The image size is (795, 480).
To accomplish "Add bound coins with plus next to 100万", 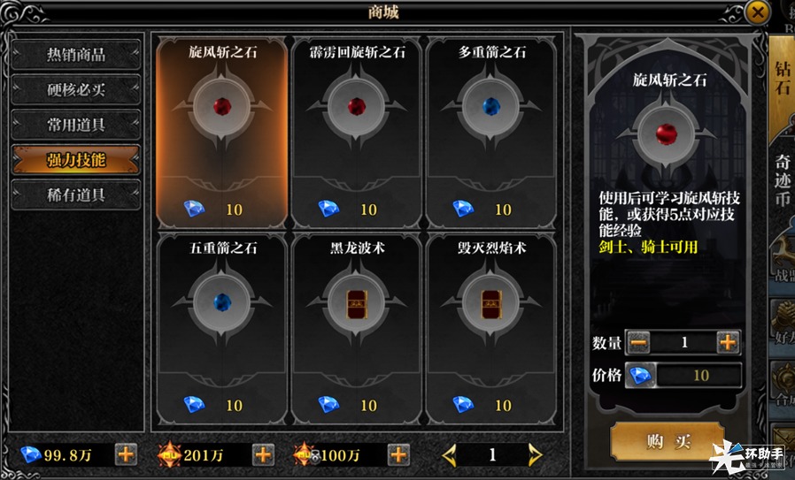I will click(x=398, y=454).
